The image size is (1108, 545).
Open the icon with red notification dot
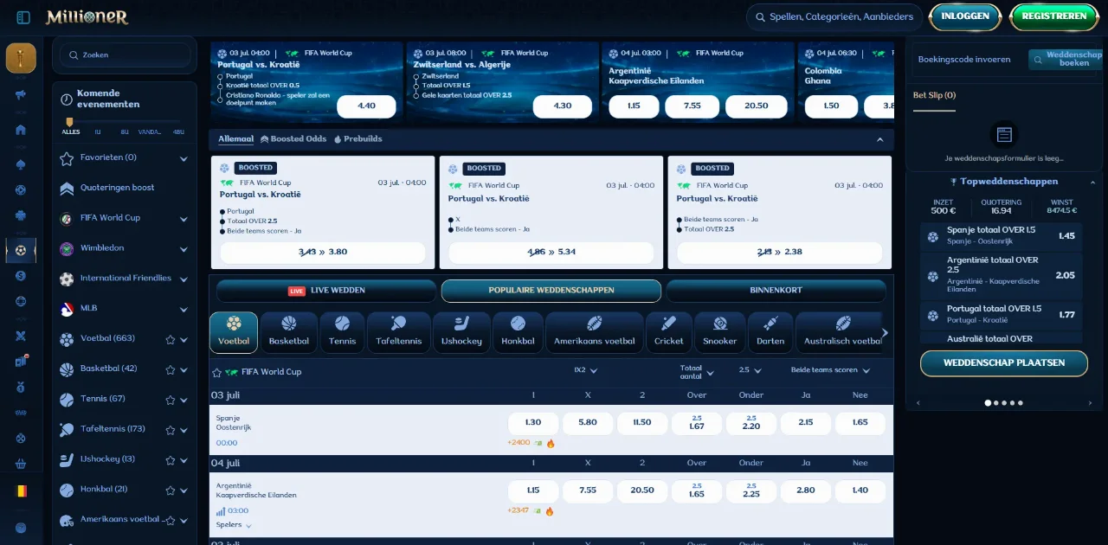click(21, 361)
